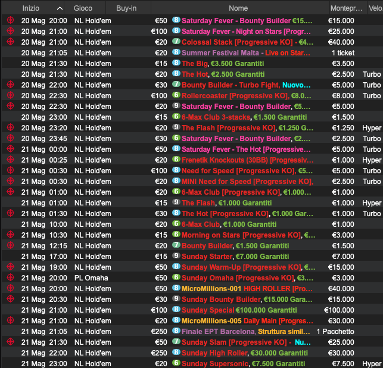The height and width of the screenshot is (368, 383).
Task: Sort tournaments by Buy-in column
Action: (126, 8)
